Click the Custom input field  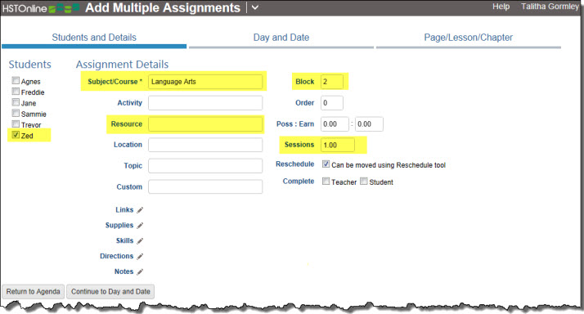[205, 186]
